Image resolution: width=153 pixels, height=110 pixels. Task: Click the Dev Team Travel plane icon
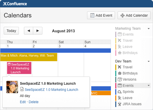[x=119, y=67]
